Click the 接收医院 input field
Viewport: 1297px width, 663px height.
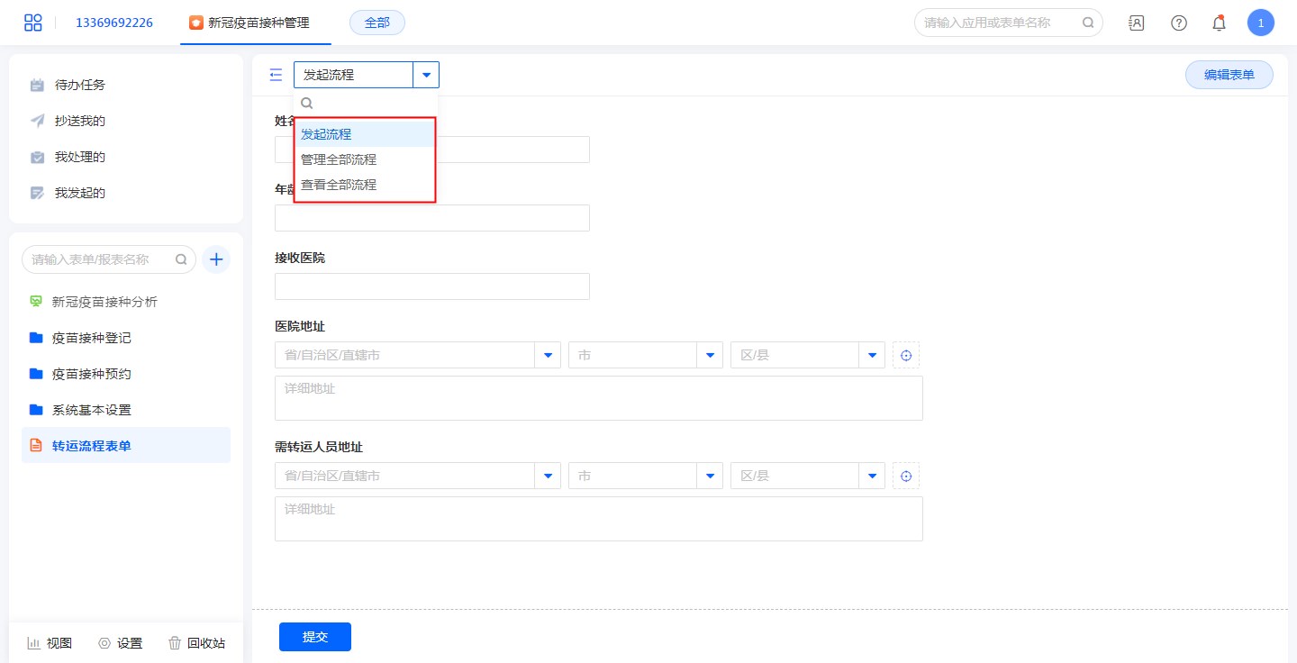click(432, 286)
